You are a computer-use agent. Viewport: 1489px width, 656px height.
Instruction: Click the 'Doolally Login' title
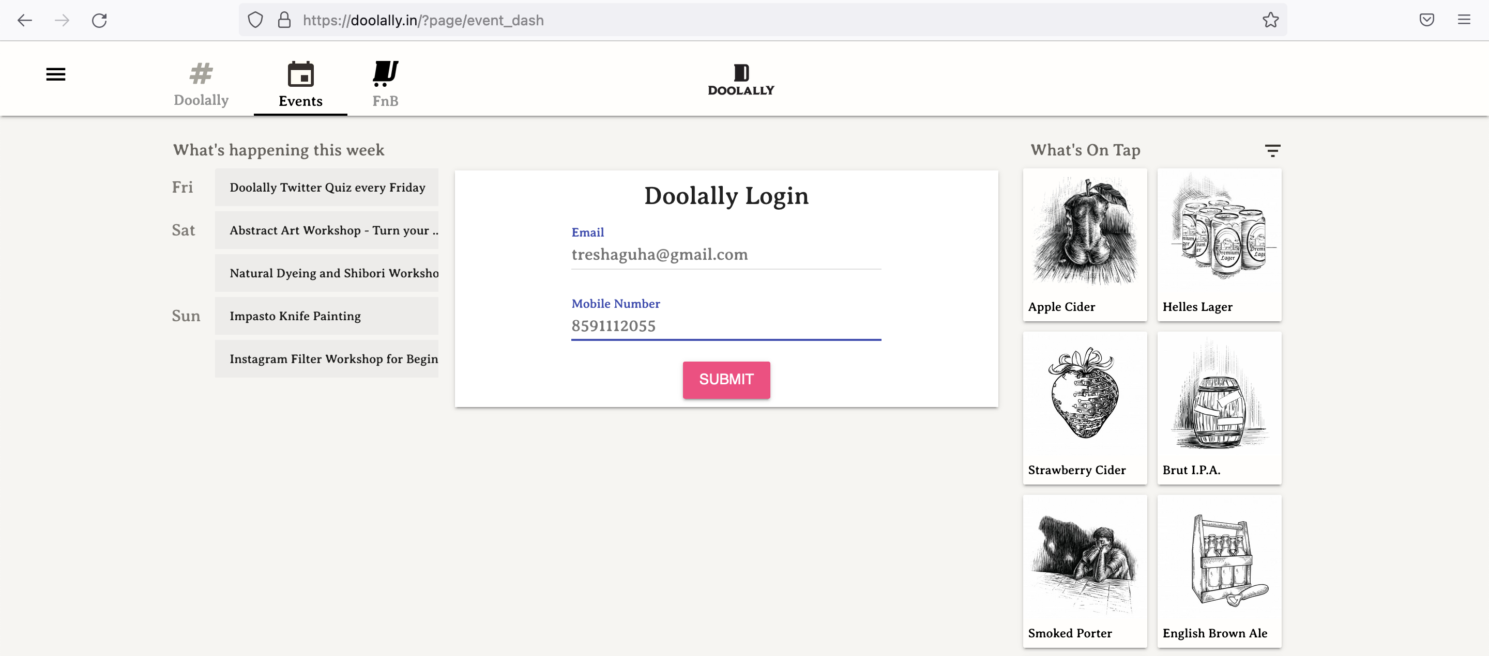(x=726, y=196)
